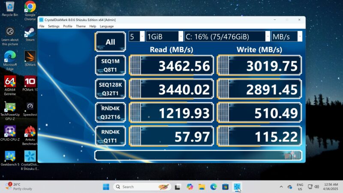343x193 pixels.
Task: Open Learn about this picture icon
Action: 10,36
